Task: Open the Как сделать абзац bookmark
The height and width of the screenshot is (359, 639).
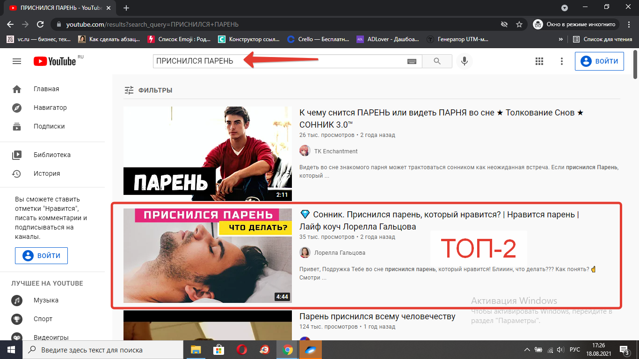Action: tap(109, 39)
